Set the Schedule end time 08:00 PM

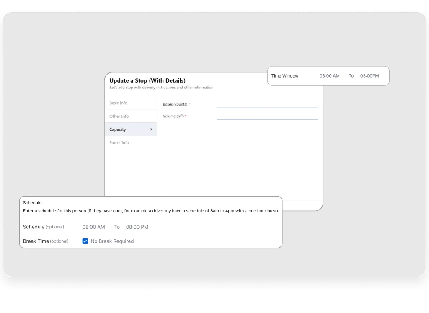(137, 227)
